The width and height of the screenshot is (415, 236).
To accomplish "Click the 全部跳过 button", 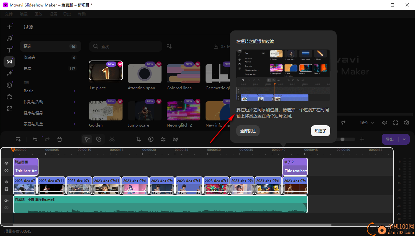I will point(248,131).
